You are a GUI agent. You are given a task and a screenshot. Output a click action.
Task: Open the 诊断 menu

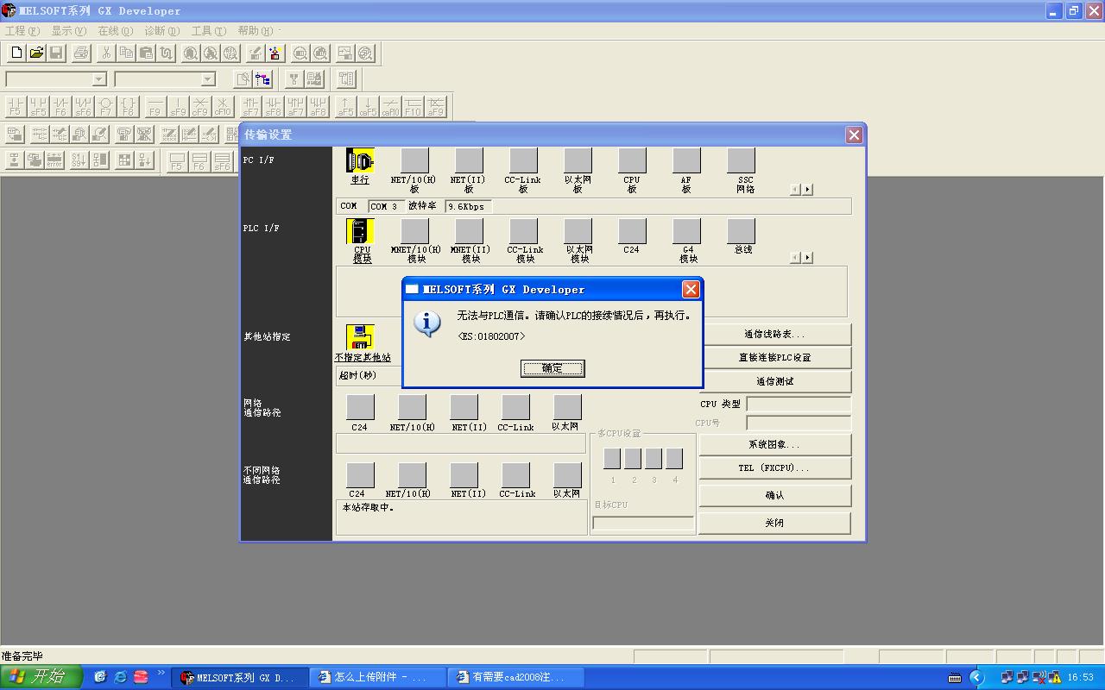pos(161,31)
